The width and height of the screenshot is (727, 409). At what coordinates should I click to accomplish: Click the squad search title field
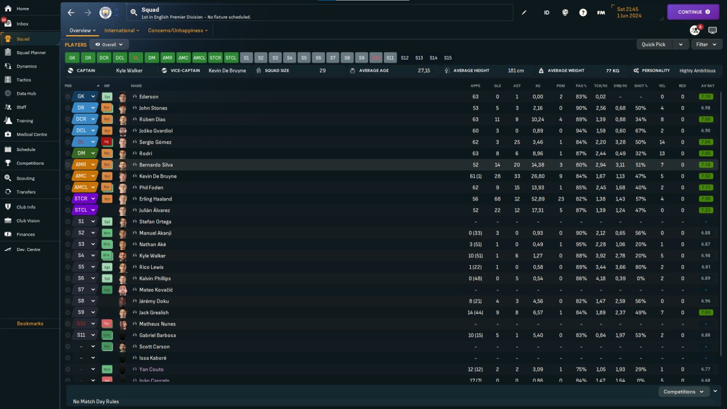[320, 12]
